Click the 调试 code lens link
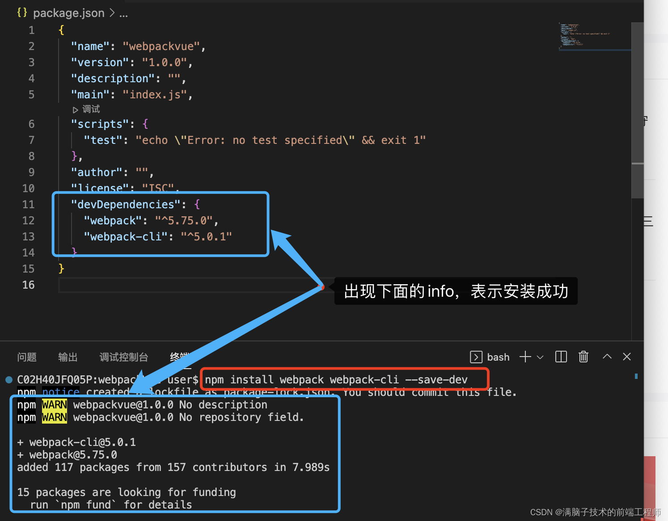This screenshot has width=668, height=521. (x=91, y=109)
